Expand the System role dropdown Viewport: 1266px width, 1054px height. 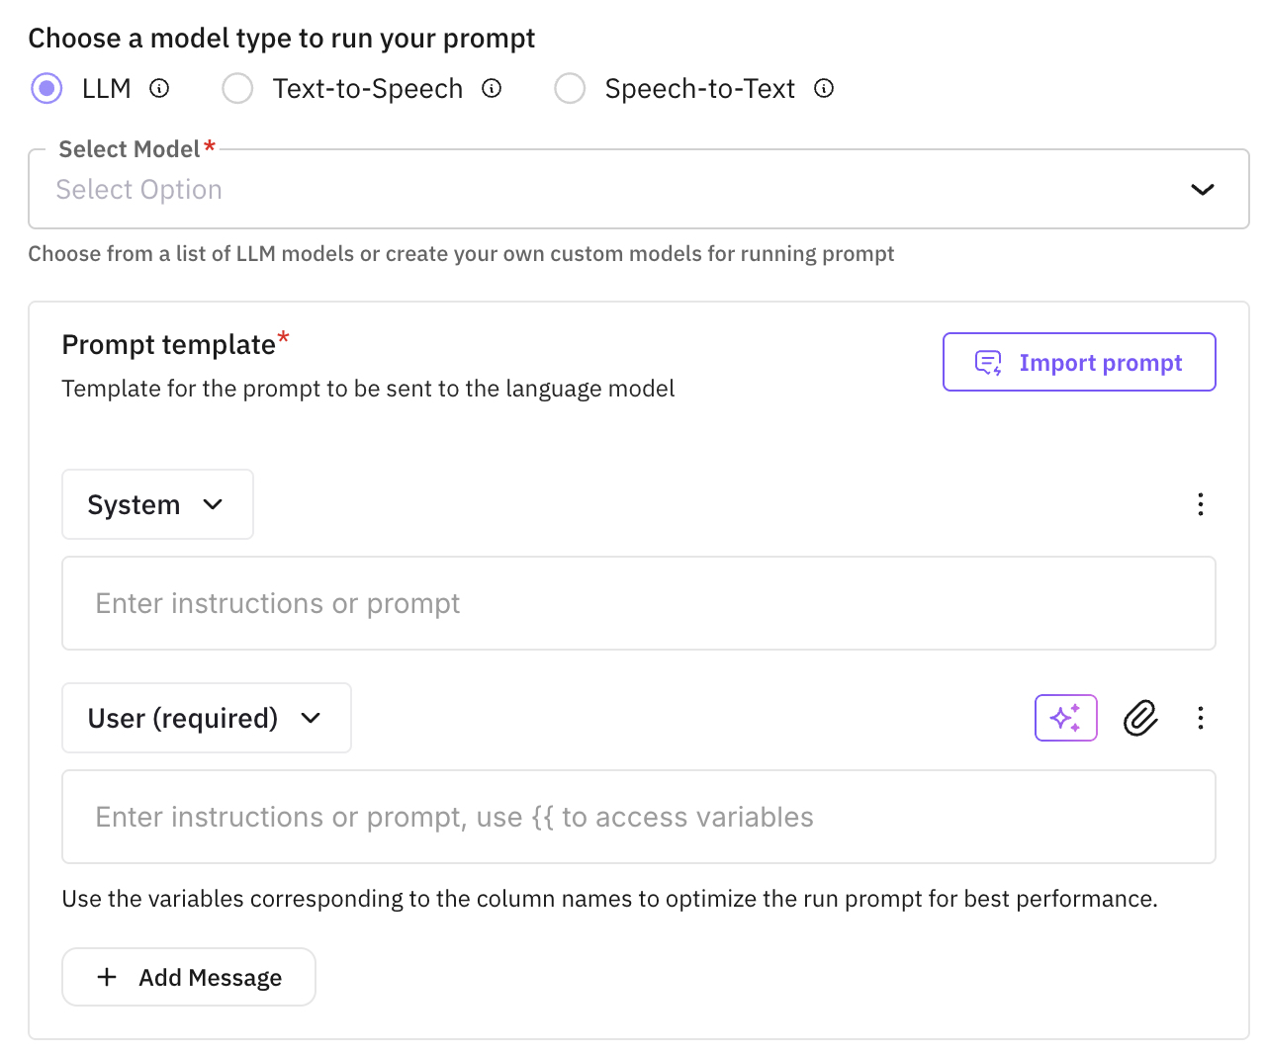coord(157,504)
